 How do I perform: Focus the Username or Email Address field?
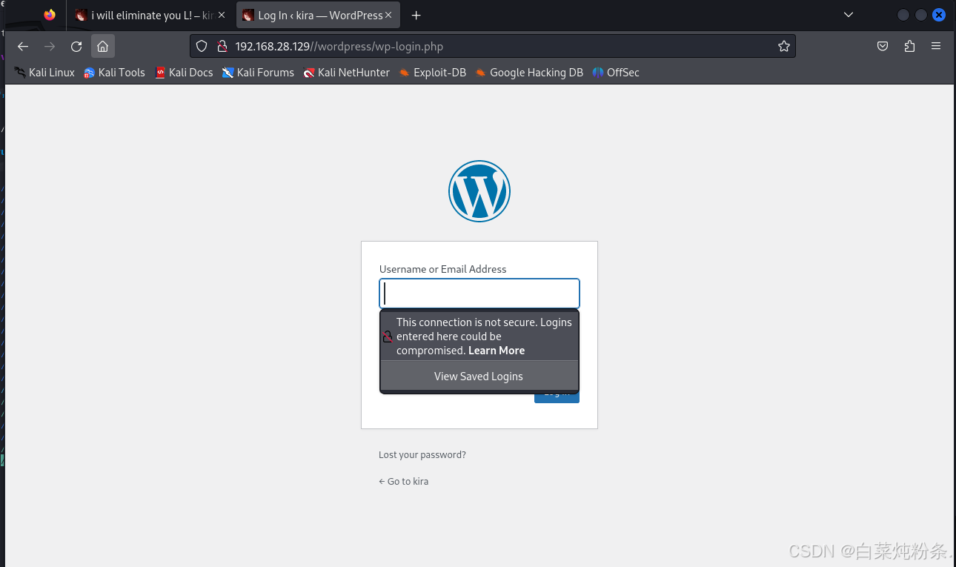tap(479, 294)
